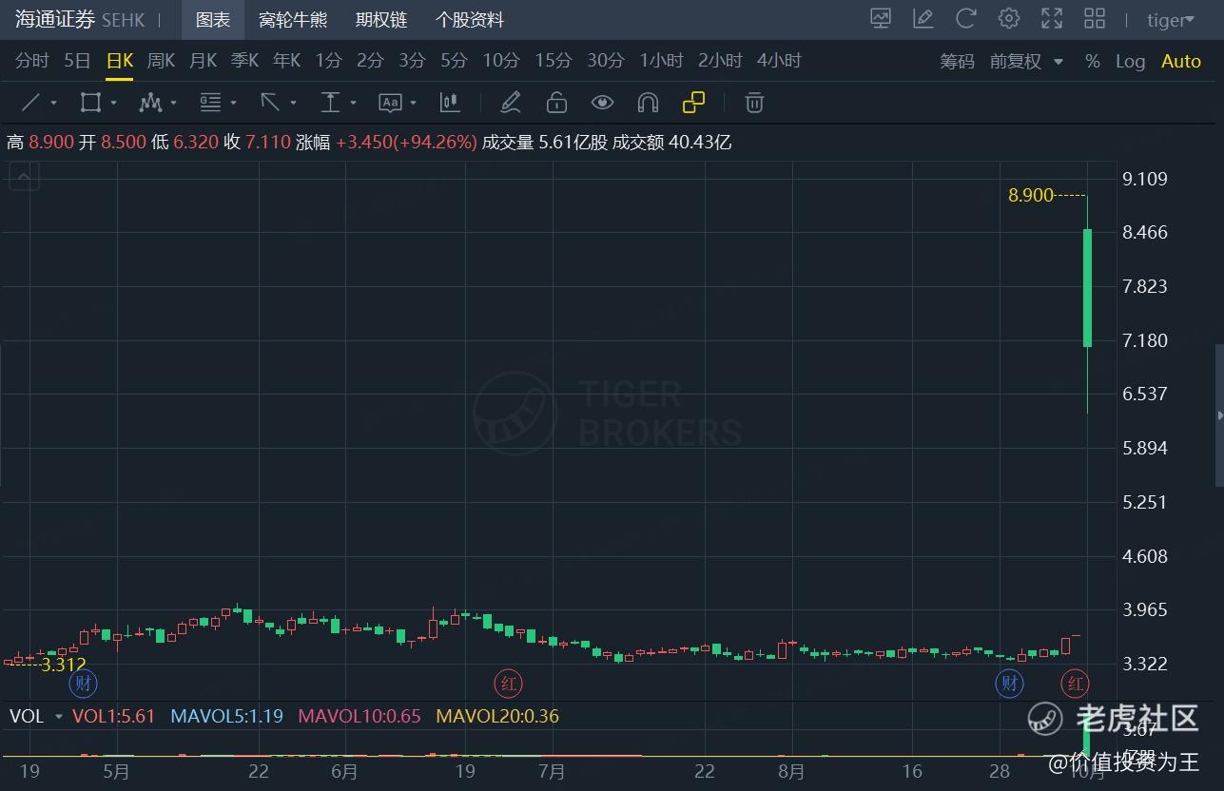1224x791 pixels.
Task: Select the 30分 interval
Action: tap(606, 61)
